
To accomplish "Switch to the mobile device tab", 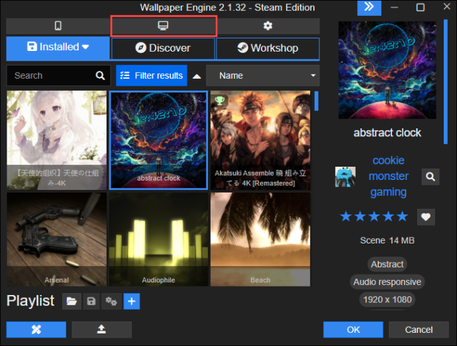I will click(58, 26).
